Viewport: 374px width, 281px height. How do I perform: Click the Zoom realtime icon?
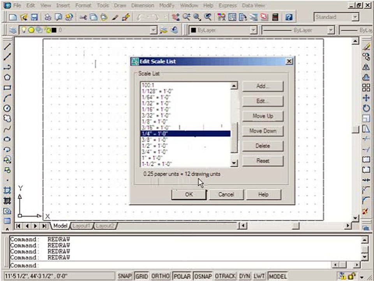click(x=186, y=17)
